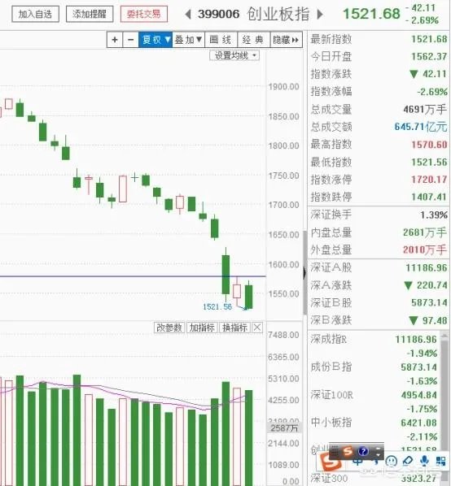Open 委托交易 trading button
Screen dimensions: 451x486
click(144, 14)
